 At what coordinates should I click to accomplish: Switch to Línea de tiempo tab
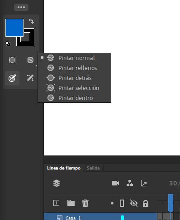pos(64,168)
